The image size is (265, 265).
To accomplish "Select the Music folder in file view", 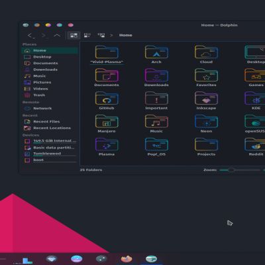I will [156, 121].
